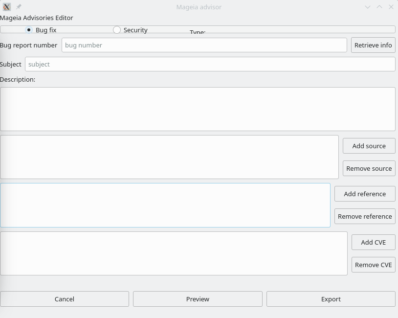Click the Remove CVE button
The image size is (398, 318).
click(374, 265)
